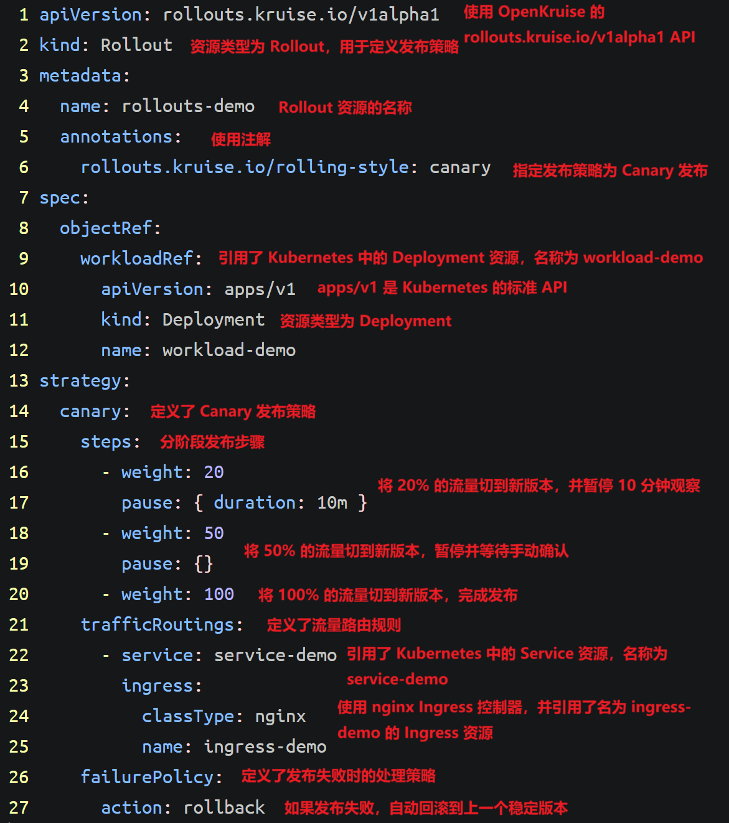Click the rollback action value
This screenshot has width=729, height=823.
[224, 807]
